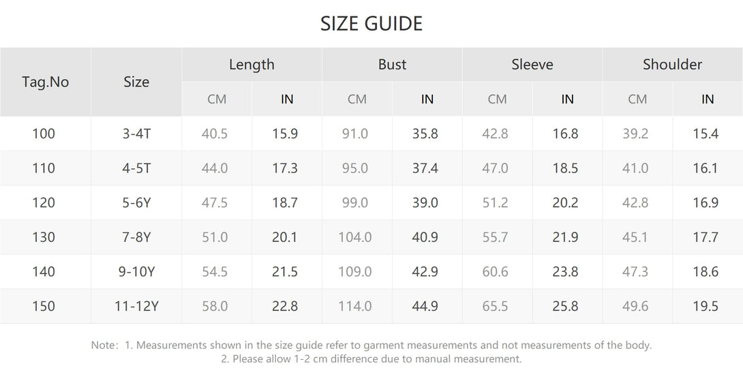Click bust value 104.0 cm
This screenshot has width=743, height=381.
pyautogui.click(x=355, y=237)
